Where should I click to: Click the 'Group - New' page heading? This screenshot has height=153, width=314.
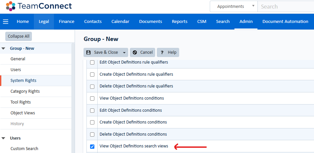(x=101, y=39)
